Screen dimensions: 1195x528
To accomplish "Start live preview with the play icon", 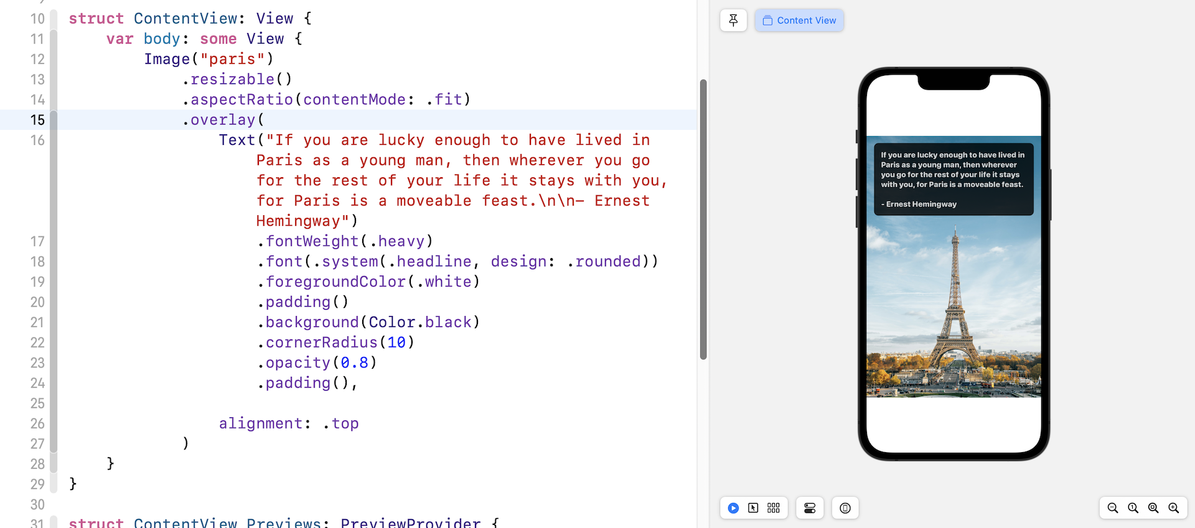I will [733, 508].
